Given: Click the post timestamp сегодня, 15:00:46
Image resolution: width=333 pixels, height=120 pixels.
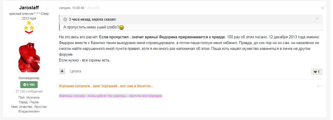Looking at the screenshot, I should click(72, 8).
